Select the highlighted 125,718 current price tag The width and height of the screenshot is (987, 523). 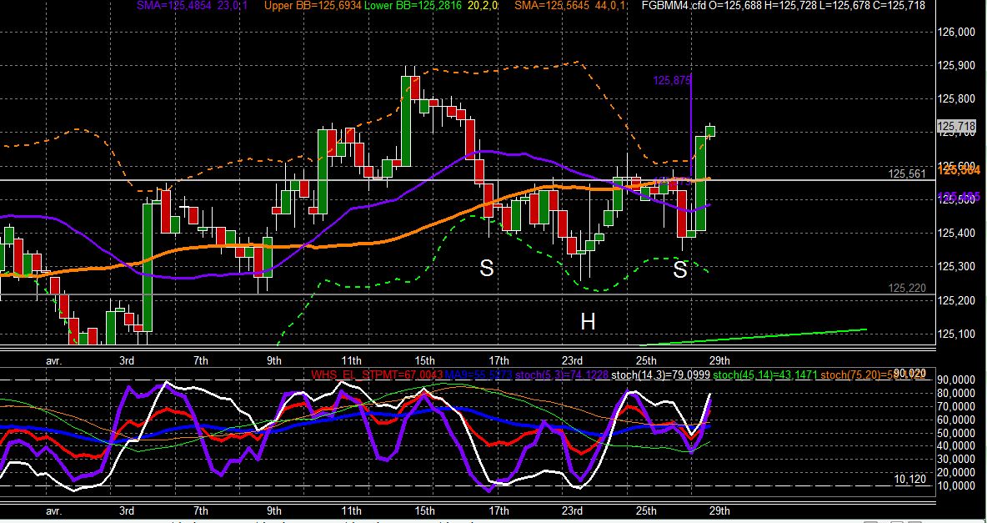click(956, 128)
